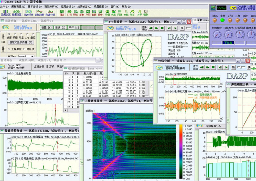Click the waveform display icon in signal generator

221,8
